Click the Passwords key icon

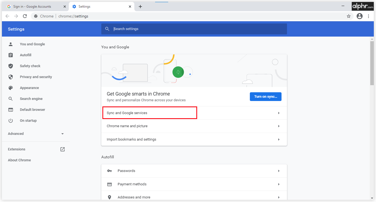coord(109,171)
